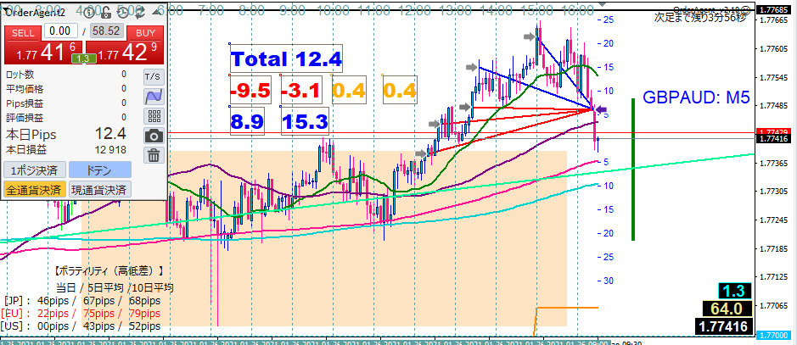
Task: Click the purple arrow entry marker
Action: (x=601, y=109)
